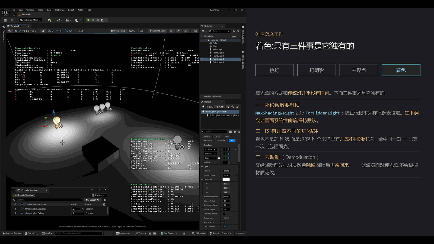
Task: Toggle the world coordinate globe icon
Action: [33, 31]
